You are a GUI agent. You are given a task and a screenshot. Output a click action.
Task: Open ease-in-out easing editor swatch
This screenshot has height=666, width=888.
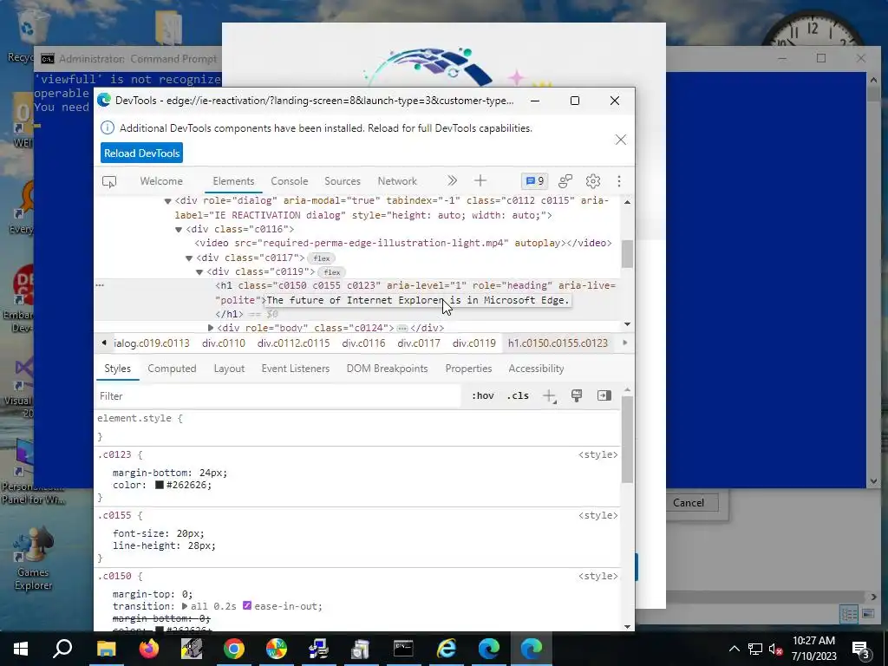click(x=247, y=606)
